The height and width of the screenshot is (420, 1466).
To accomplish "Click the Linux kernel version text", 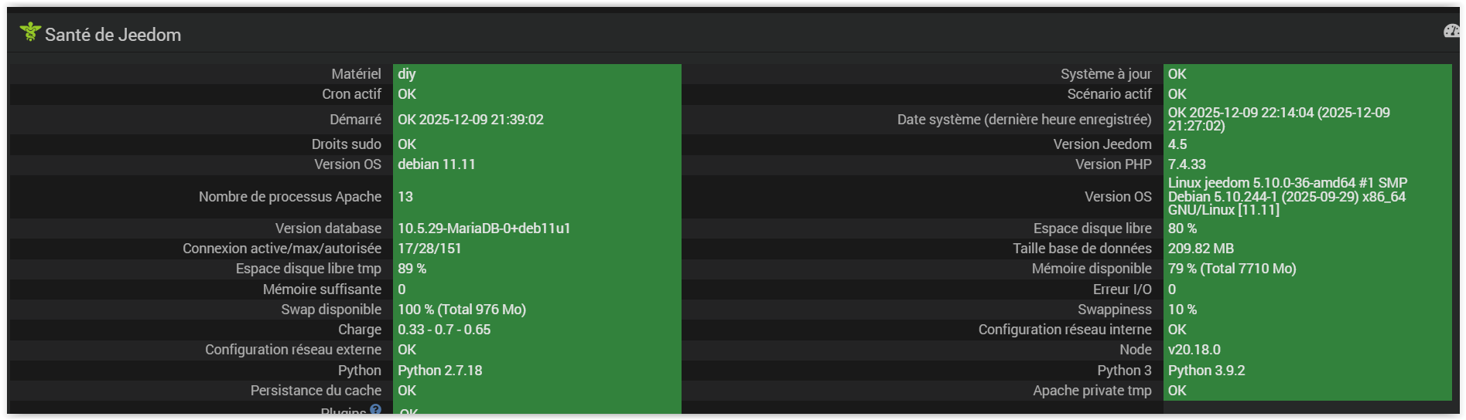I will pyautogui.click(x=1287, y=197).
